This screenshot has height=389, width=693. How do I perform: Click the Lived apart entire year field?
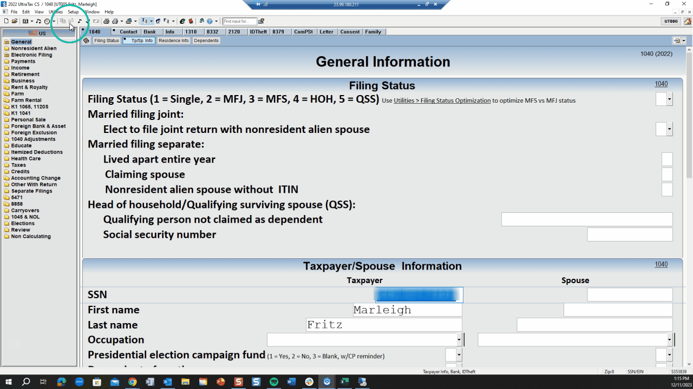[x=667, y=159]
